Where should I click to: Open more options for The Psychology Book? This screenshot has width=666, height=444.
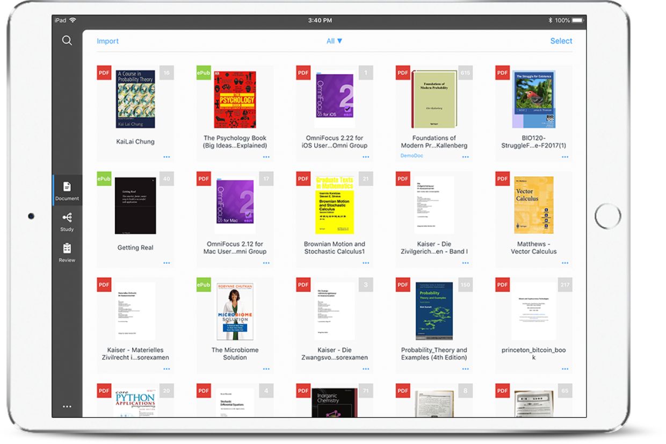(x=266, y=157)
